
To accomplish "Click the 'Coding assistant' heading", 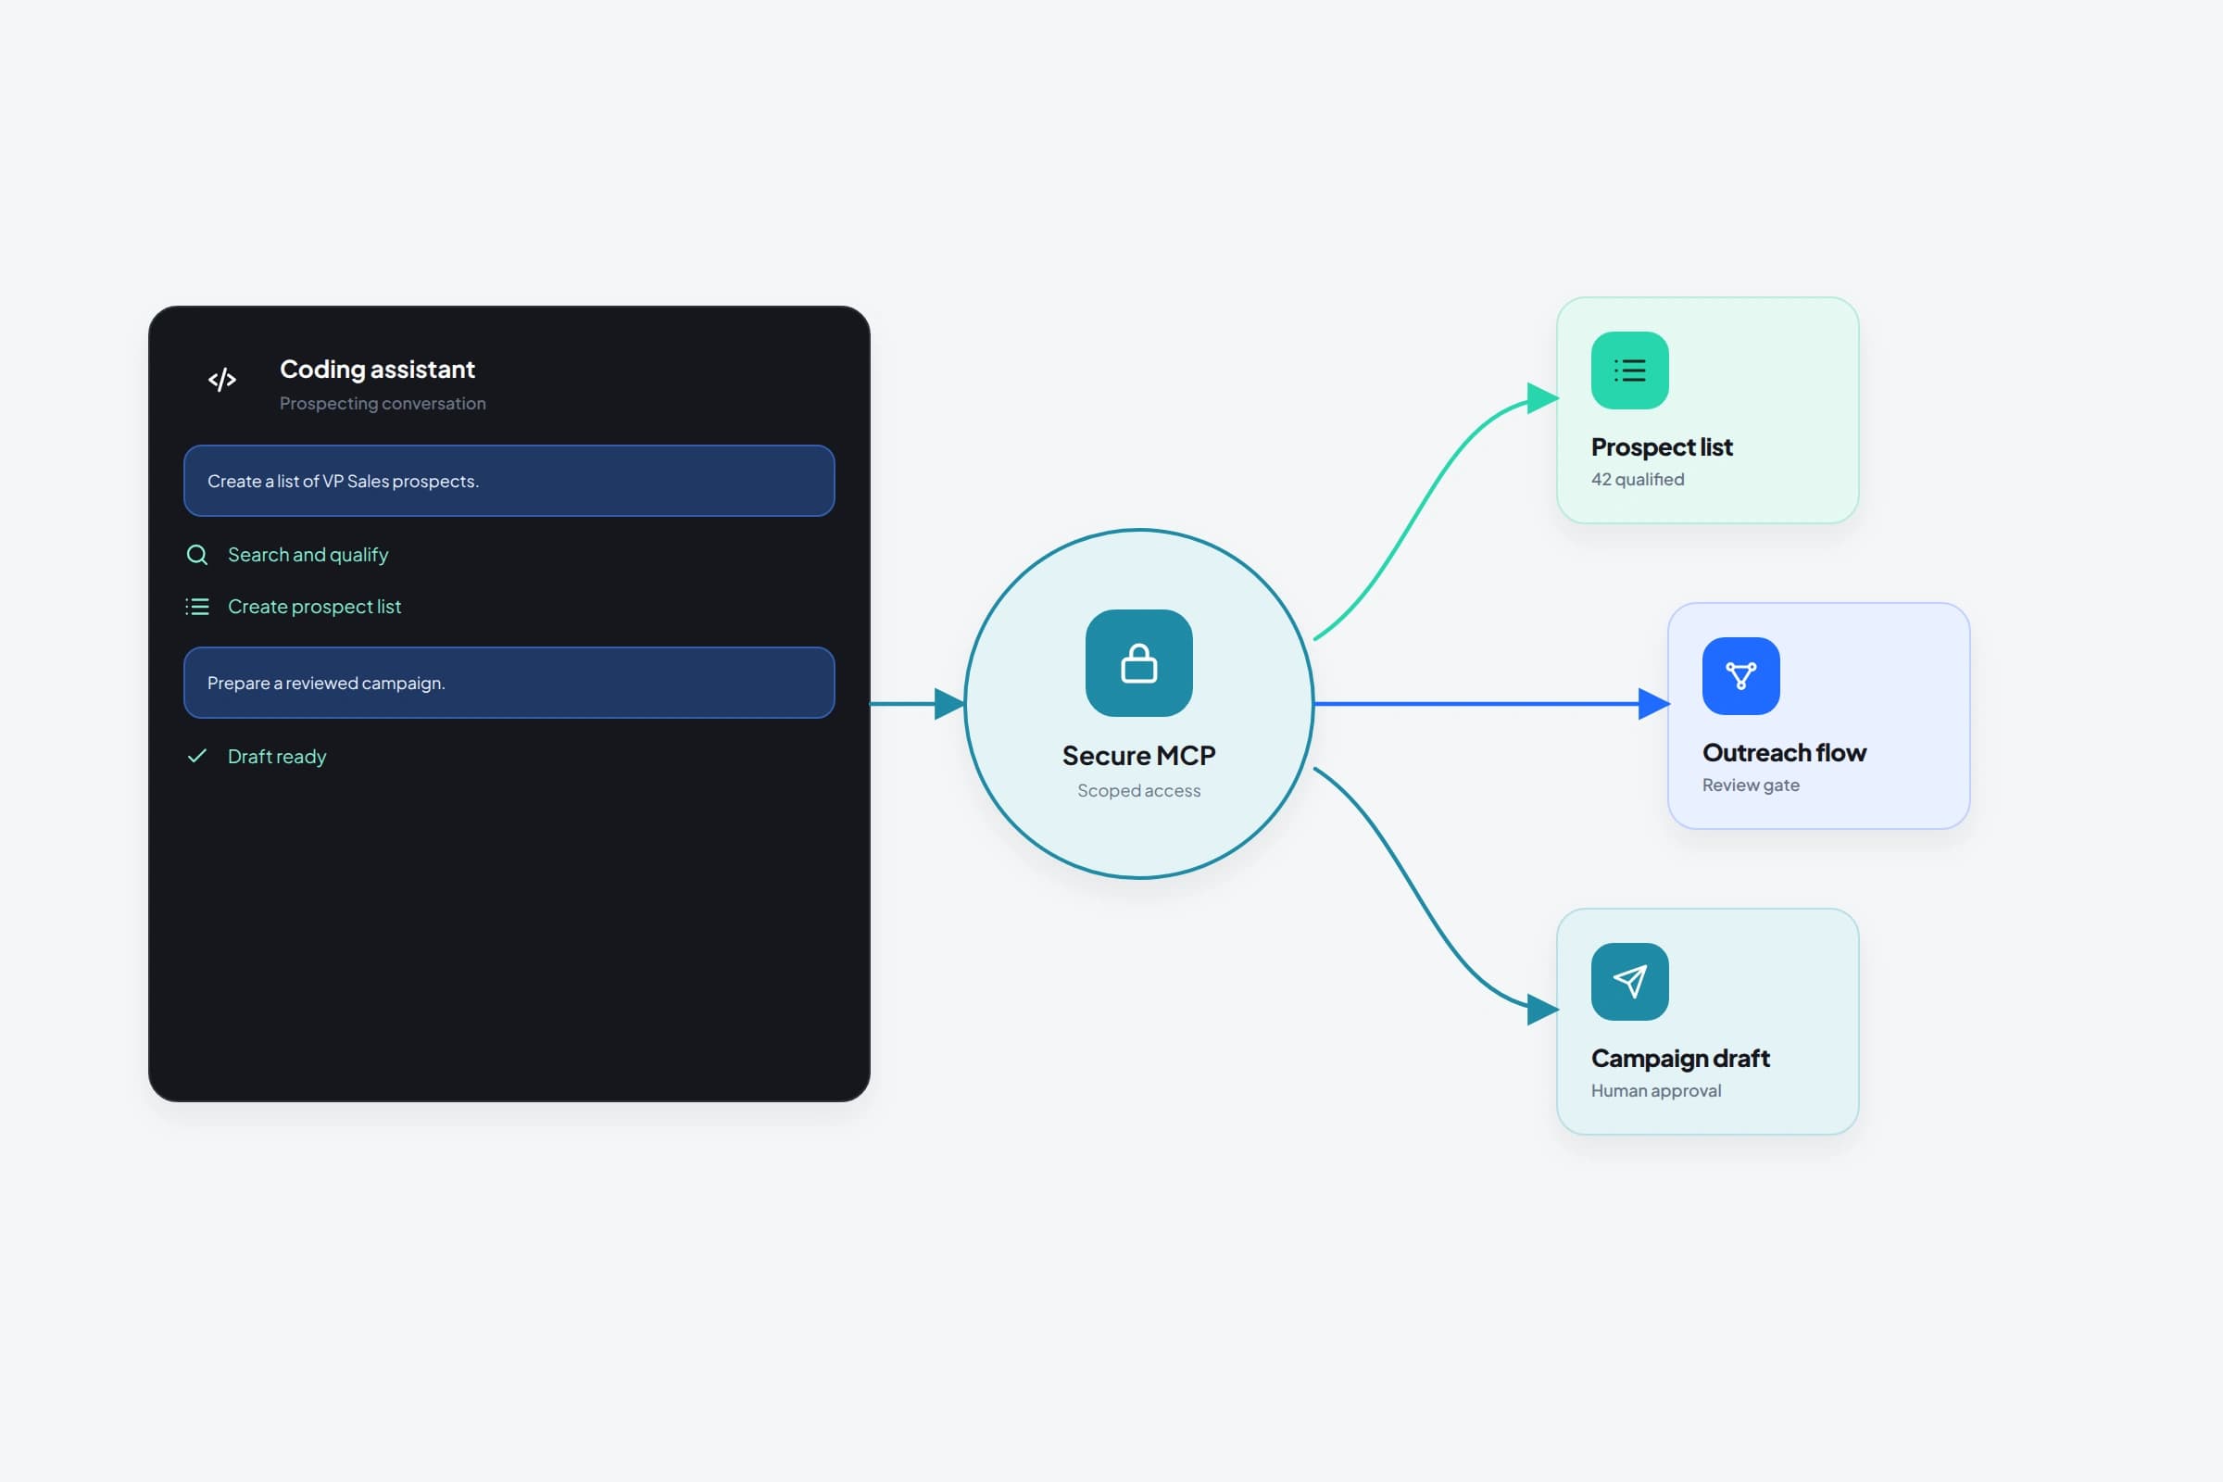I will coord(377,369).
